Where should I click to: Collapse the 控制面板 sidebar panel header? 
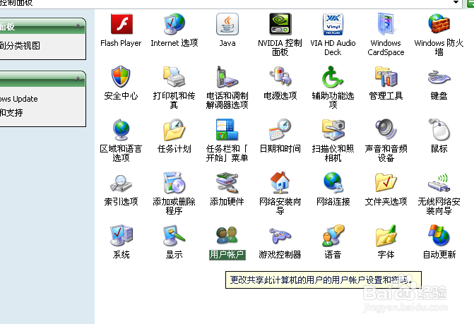78,26
